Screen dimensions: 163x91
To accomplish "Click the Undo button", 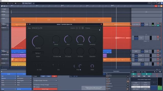I will coord(8,74).
